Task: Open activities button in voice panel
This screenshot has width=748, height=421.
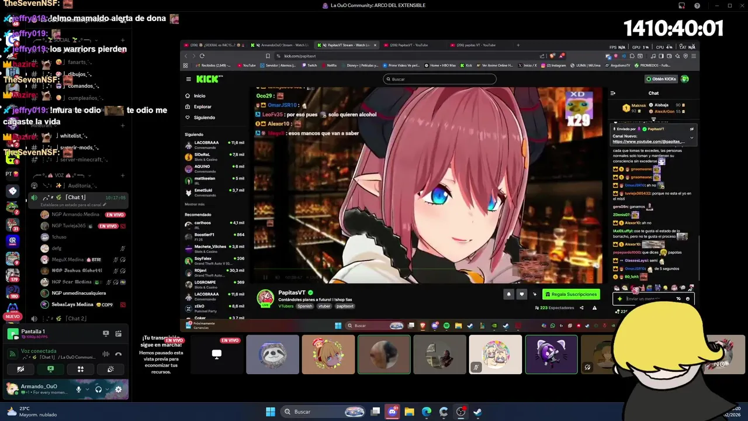Action: point(81,369)
